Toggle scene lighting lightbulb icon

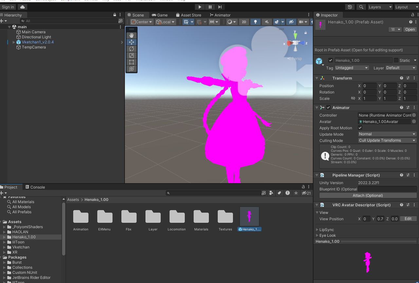point(255,22)
